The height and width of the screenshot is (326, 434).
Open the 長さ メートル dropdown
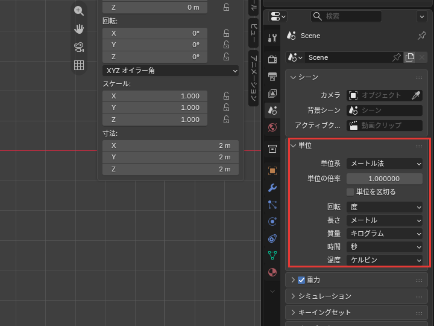coord(385,220)
